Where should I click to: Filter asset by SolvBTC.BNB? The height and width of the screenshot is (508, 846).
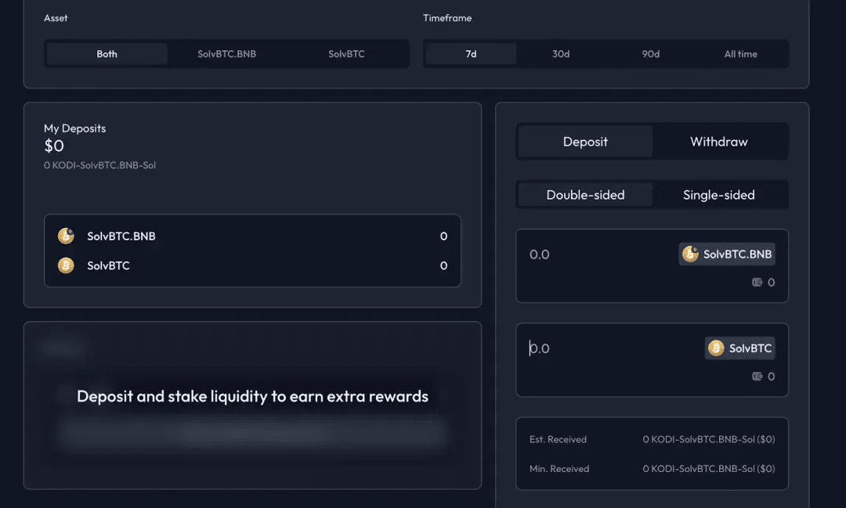tap(226, 54)
